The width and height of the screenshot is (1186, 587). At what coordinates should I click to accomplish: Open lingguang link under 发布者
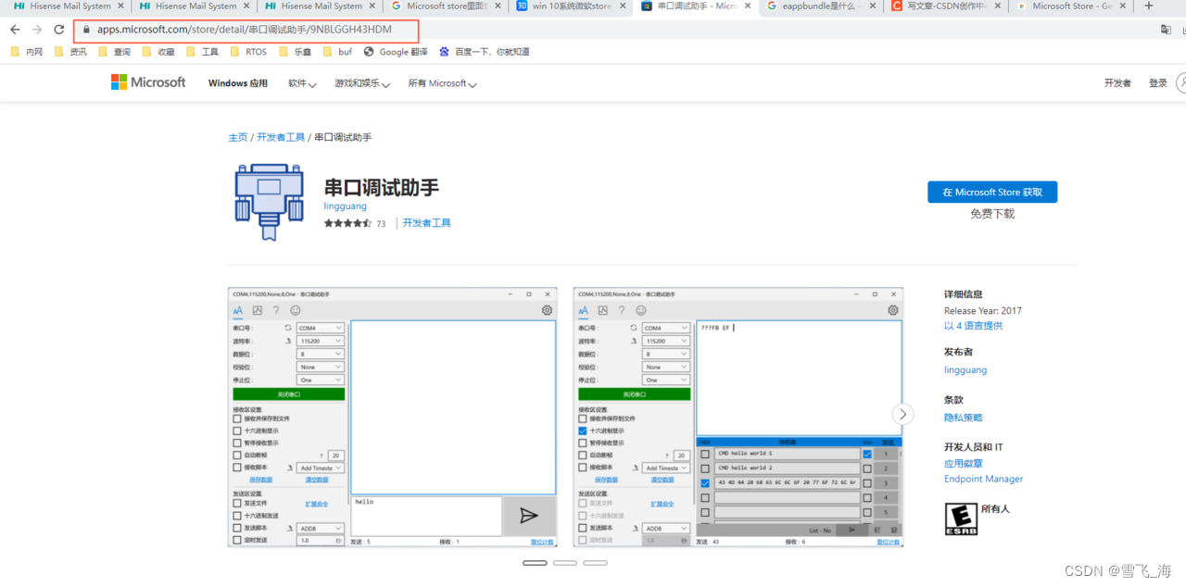pos(965,369)
